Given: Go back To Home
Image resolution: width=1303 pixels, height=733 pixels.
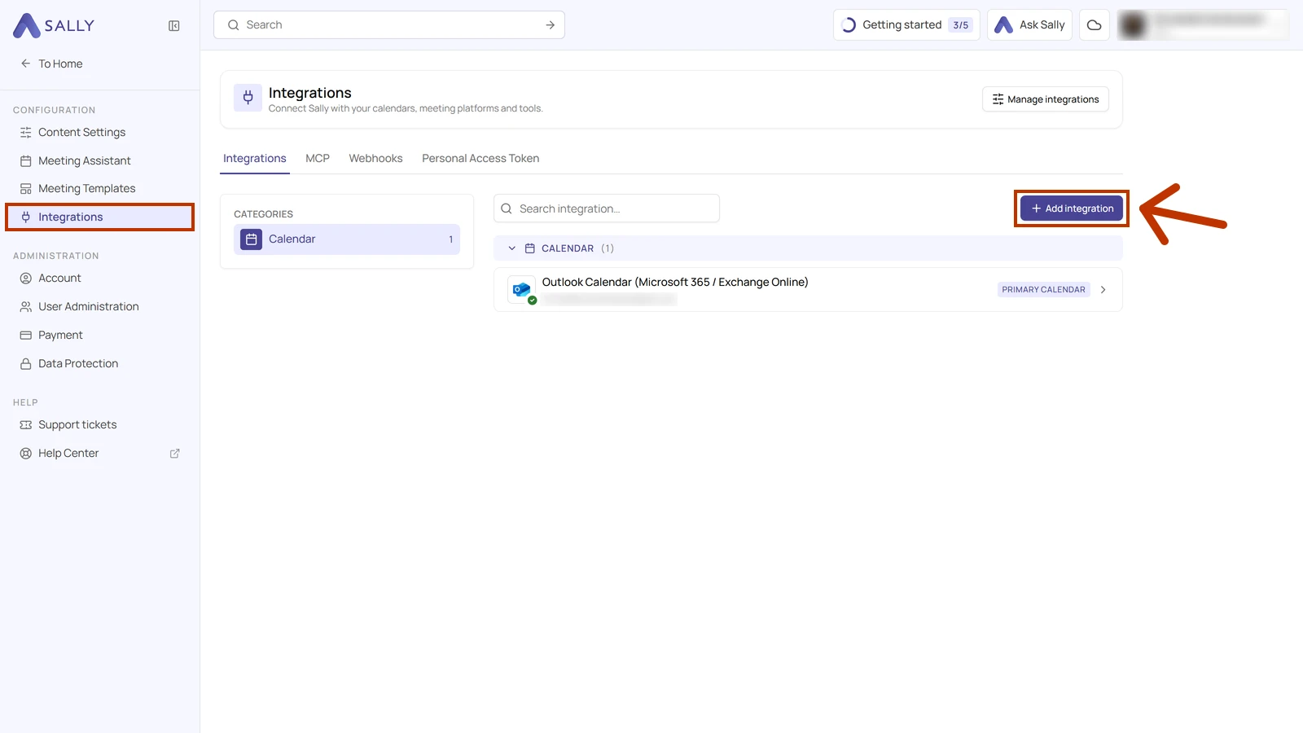Looking at the screenshot, I should pos(52,64).
